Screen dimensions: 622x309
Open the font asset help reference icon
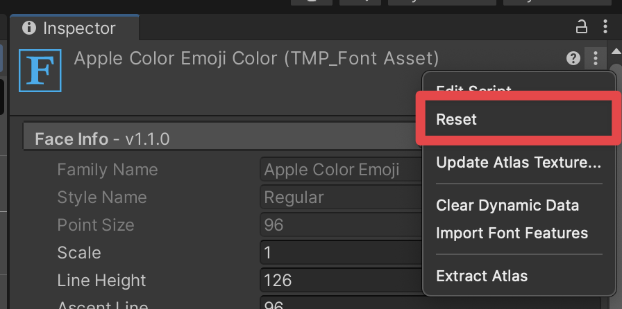(573, 59)
